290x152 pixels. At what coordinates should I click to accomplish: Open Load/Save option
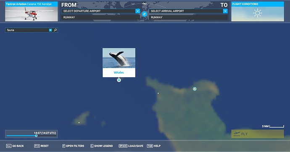pyautogui.click(x=131, y=146)
